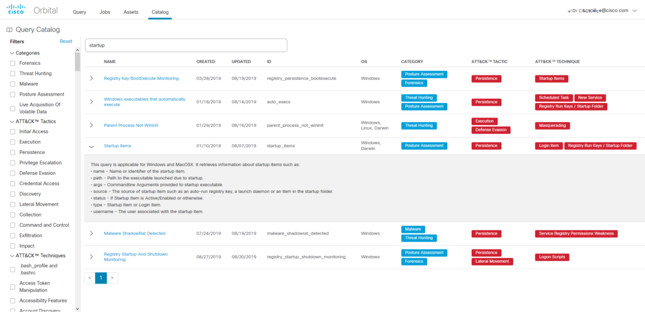Go to next page arrow in pagination
Screen dimensions: 645x315
pyautogui.click(x=112, y=277)
